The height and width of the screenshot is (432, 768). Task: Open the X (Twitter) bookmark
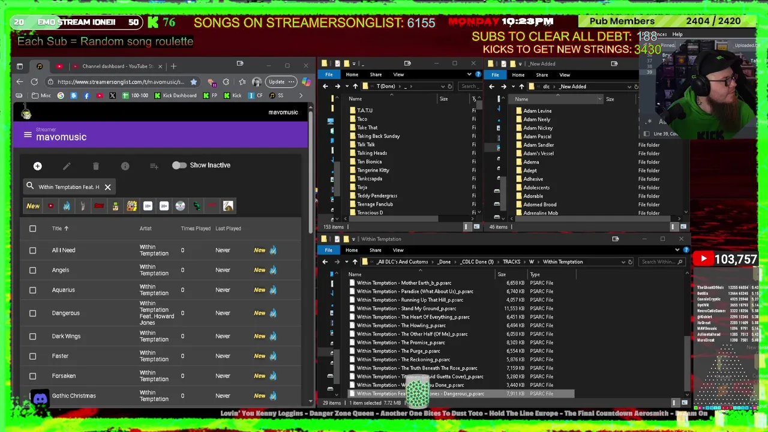click(x=112, y=95)
